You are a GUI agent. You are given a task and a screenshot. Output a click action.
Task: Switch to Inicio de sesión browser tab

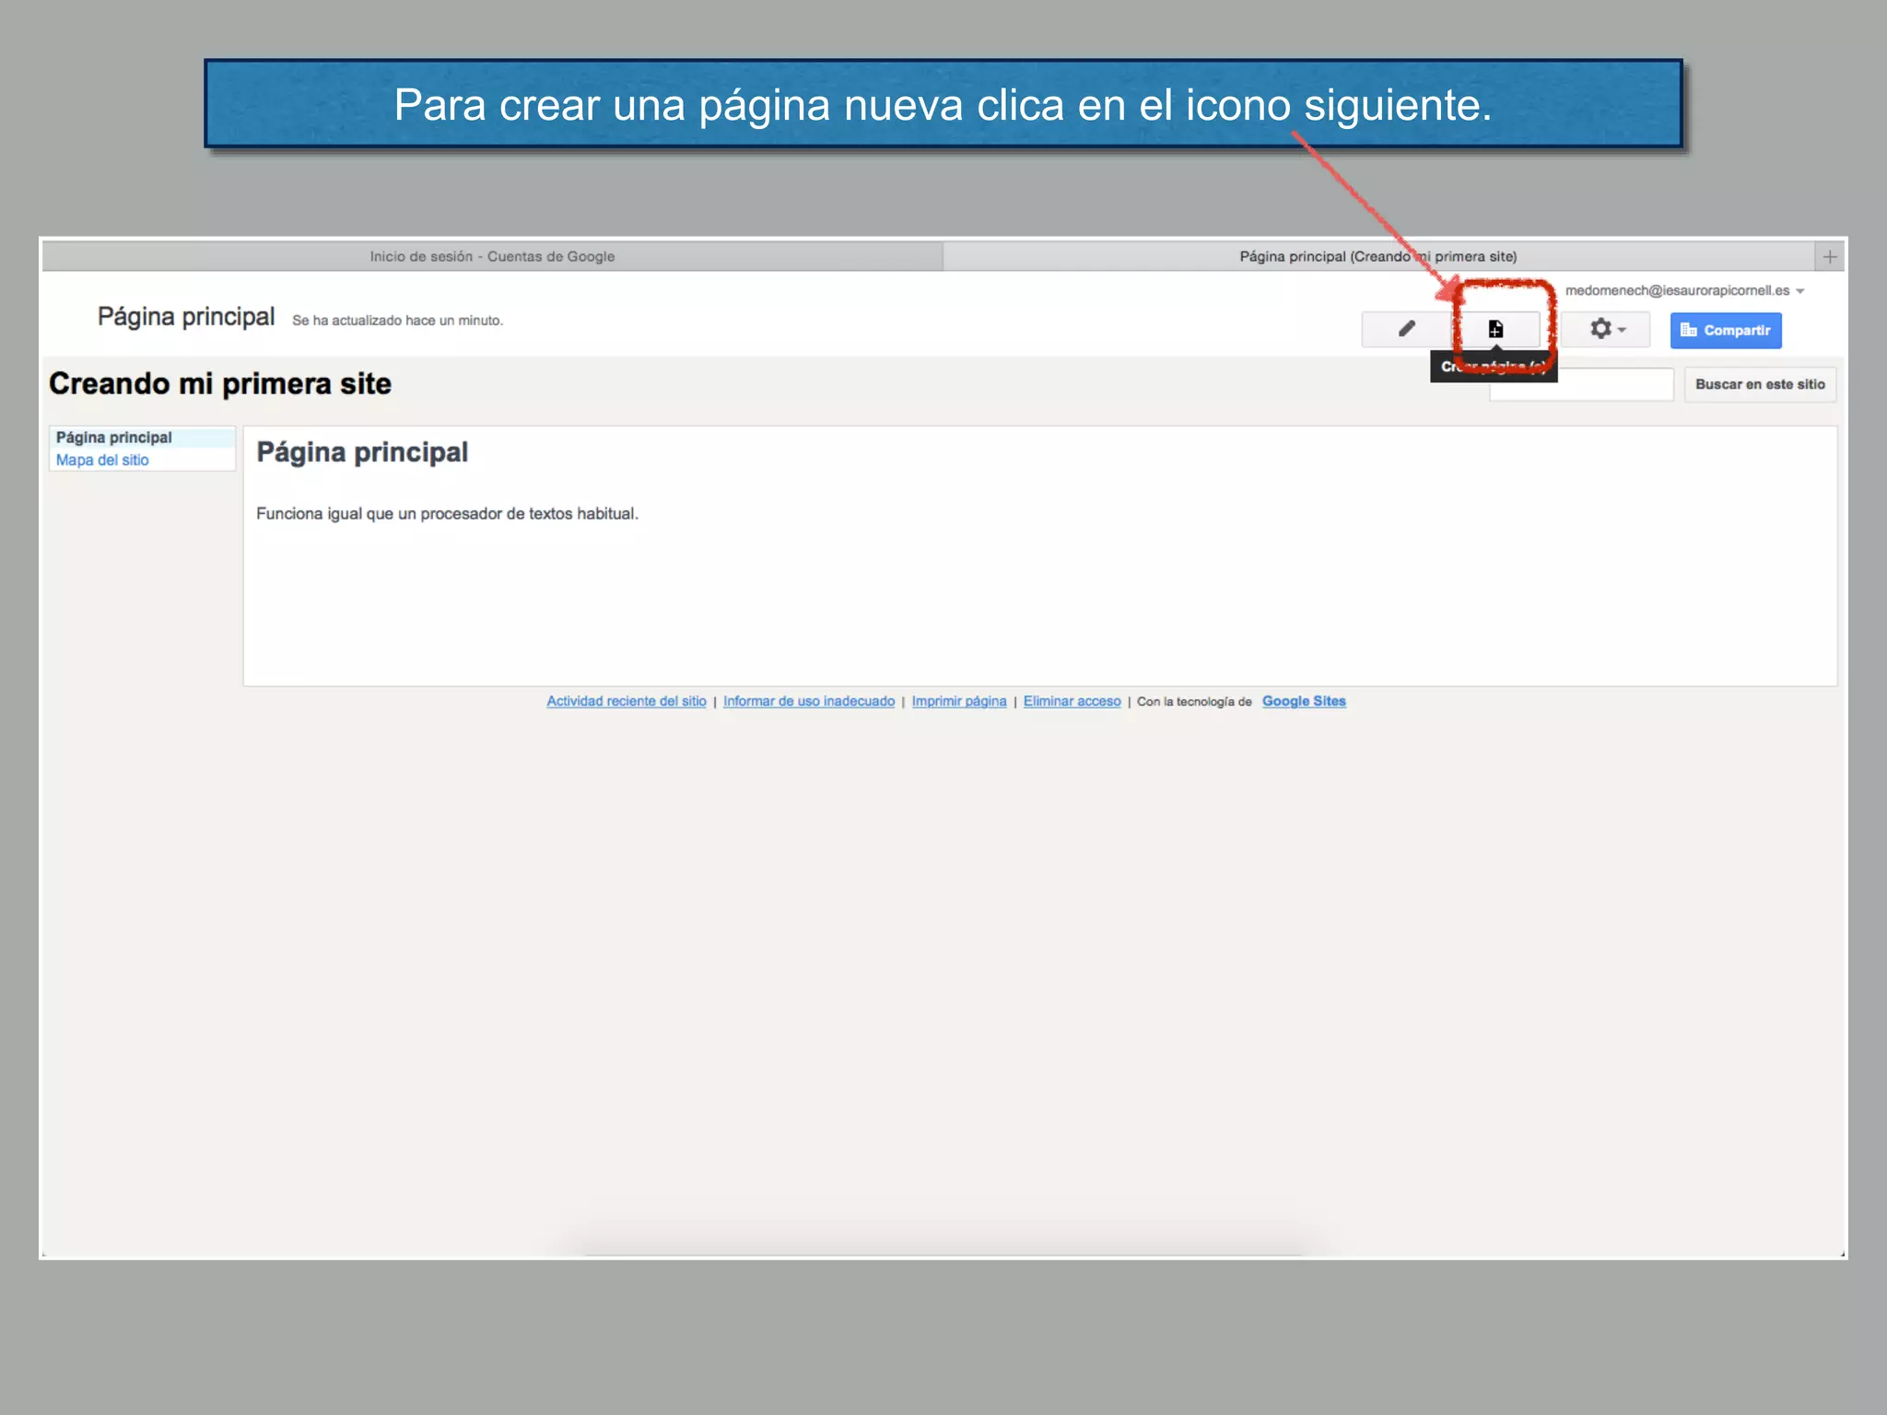[x=492, y=256]
